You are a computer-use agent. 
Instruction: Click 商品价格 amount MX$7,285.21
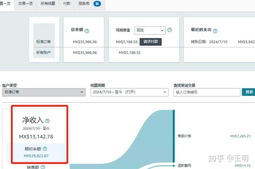[x=240, y=136]
